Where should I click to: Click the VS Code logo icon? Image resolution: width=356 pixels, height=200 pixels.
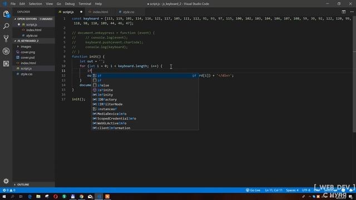(4, 4)
